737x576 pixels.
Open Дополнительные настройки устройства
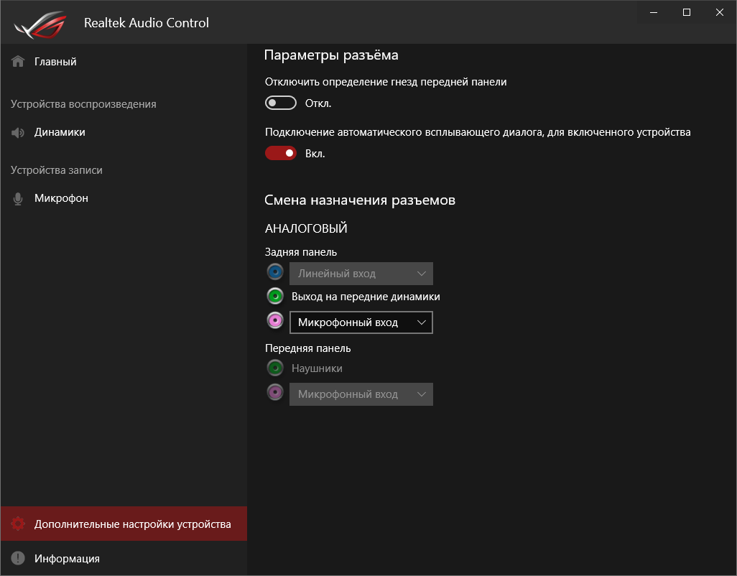coord(124,524)
